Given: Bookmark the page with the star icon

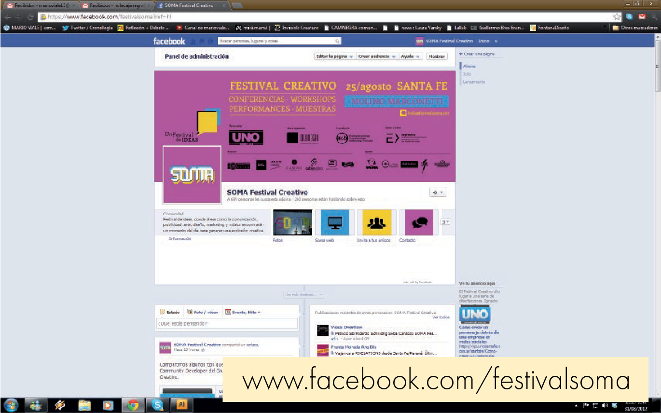Looking at the screenshot, I should (617, 17).
